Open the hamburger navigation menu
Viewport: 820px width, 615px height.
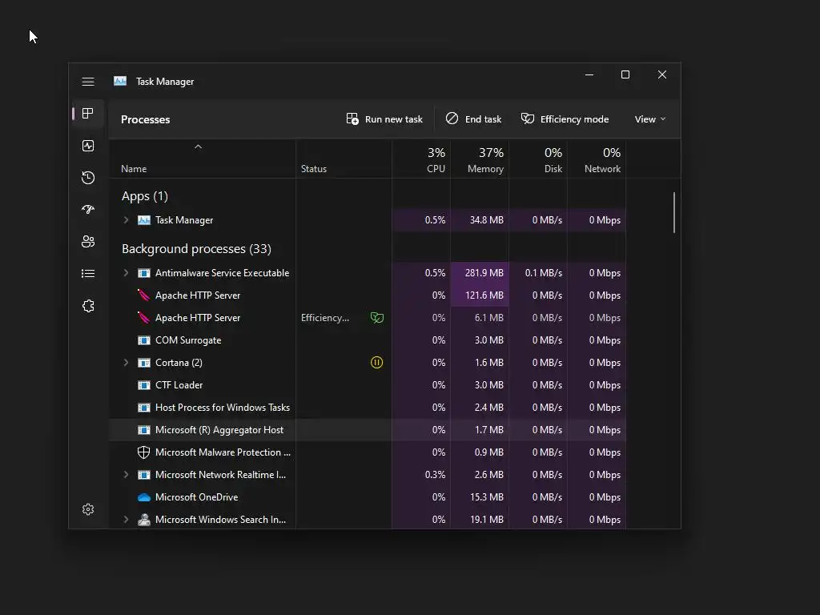click(x=88, y=82)
